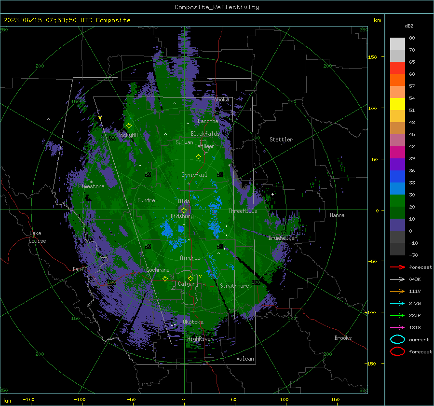Click the yellow diamond marker at Olds
The image size is (434, 406).
(184, 210)
